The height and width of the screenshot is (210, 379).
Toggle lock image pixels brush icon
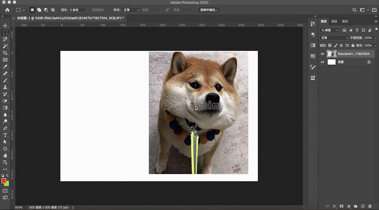[335, 45]
